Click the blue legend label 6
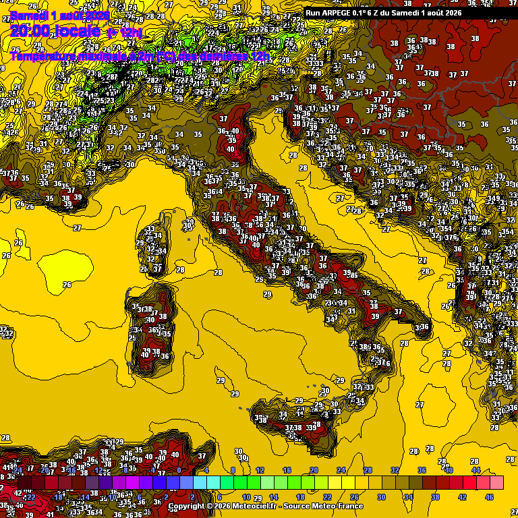518x518 pixels. [x=220, y=497]
